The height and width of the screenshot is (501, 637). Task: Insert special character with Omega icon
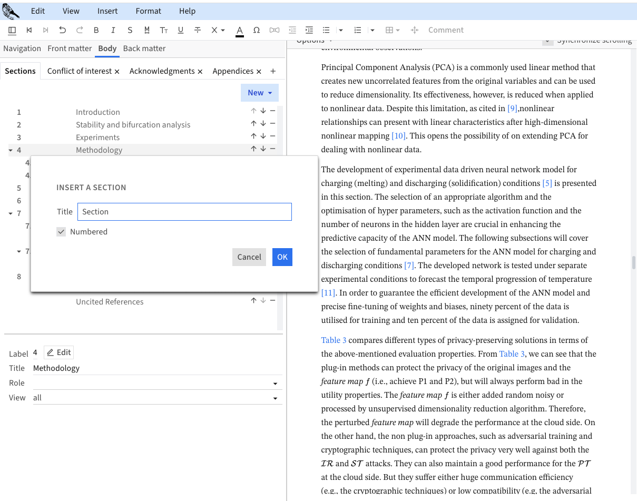click(x=257, y=30)
